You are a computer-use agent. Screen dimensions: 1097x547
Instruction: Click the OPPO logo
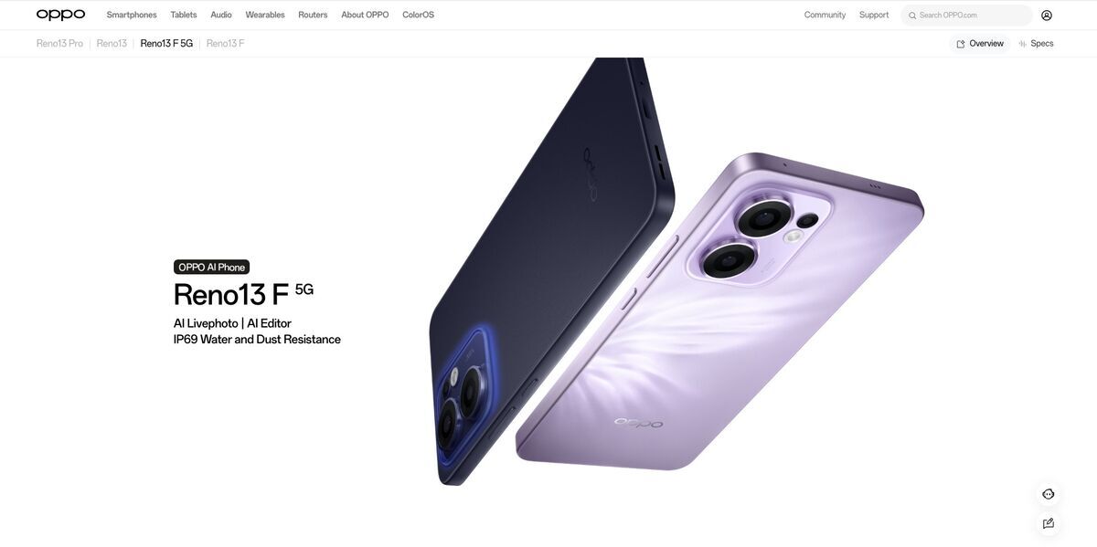[60, 15]
